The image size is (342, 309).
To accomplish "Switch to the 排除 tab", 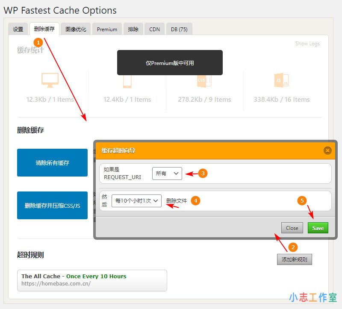I will [x=133, y=29].
